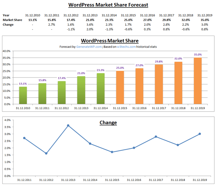
Task: Select the 32.0% data label above bar
Action: click(178, 59)
